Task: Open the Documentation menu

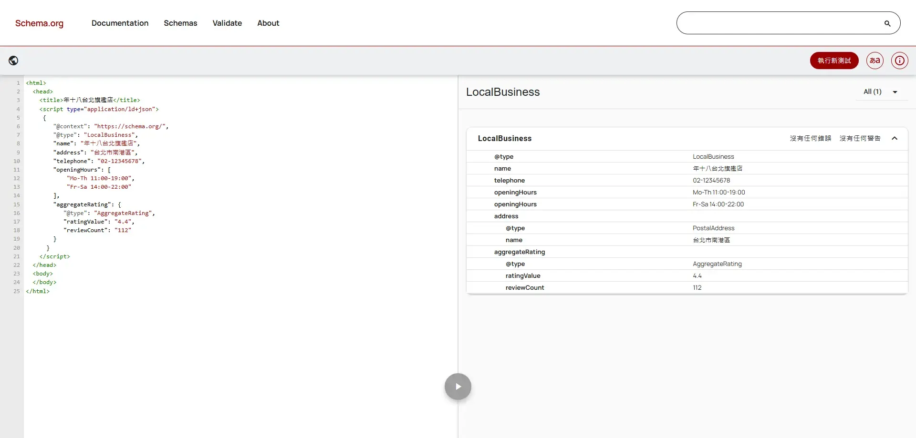Action: (x=120, y=23)
